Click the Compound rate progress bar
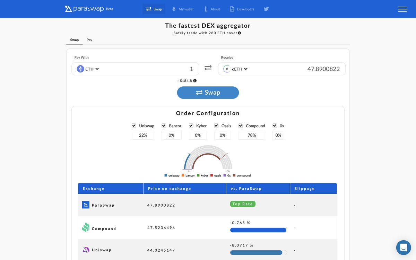Viewport: 416px width, 260px height. pos(258,230)
